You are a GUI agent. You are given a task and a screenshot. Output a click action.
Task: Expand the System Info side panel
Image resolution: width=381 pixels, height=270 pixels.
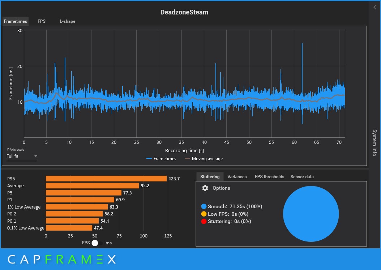pos(375,142)
